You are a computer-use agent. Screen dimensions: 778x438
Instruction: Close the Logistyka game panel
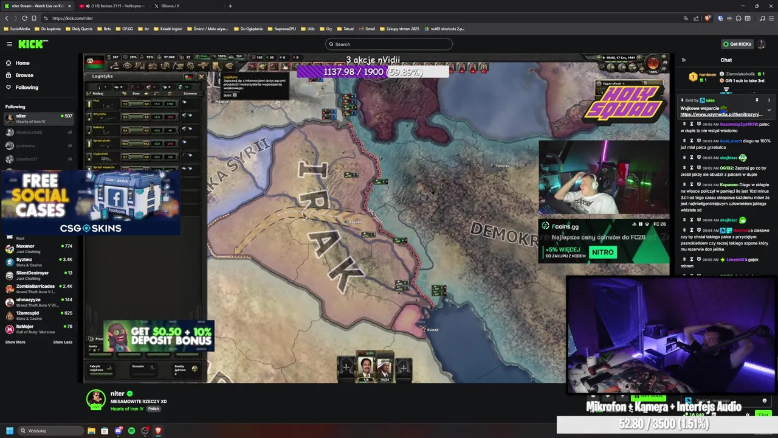(x=202, y=77)
